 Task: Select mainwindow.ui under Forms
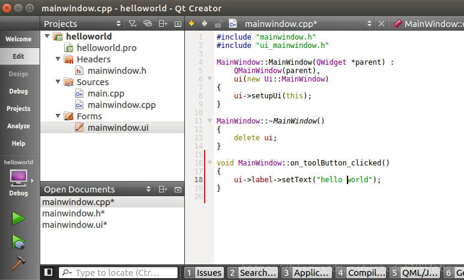coord(118,128)
